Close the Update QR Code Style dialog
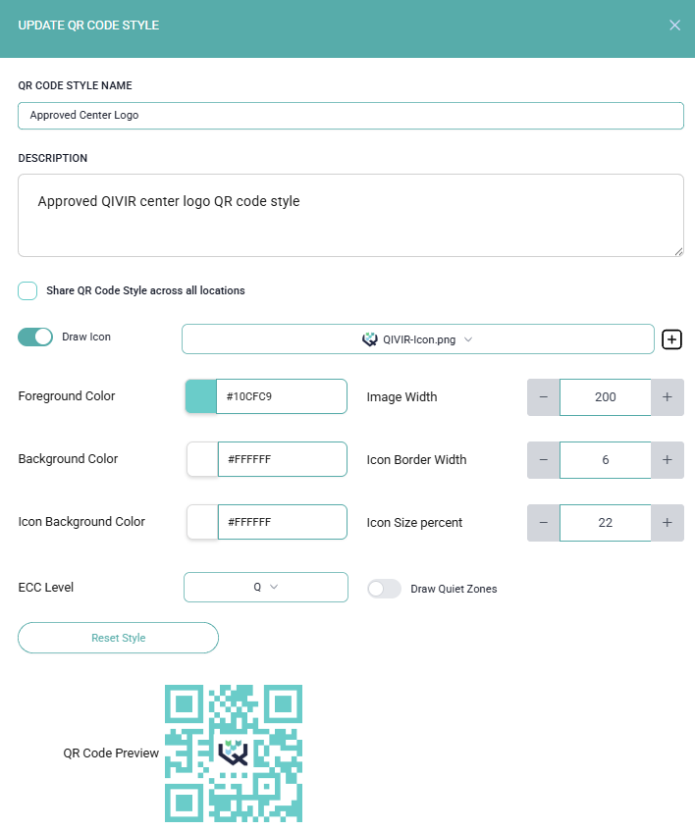695x831 pixels. click(x=674, y=26)
